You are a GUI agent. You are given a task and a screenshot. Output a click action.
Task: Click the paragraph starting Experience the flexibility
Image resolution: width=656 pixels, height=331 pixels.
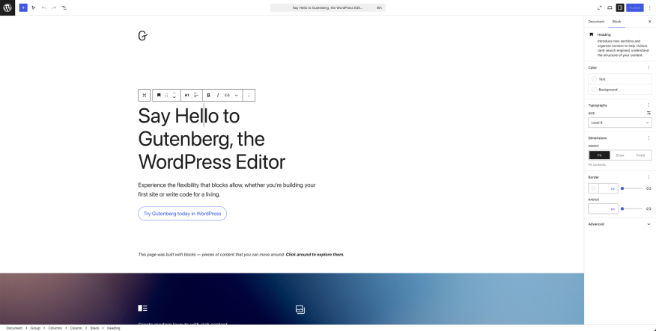click(x=227, y=190)
